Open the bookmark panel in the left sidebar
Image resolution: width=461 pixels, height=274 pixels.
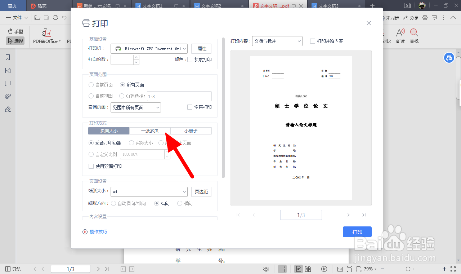[8, 57]
